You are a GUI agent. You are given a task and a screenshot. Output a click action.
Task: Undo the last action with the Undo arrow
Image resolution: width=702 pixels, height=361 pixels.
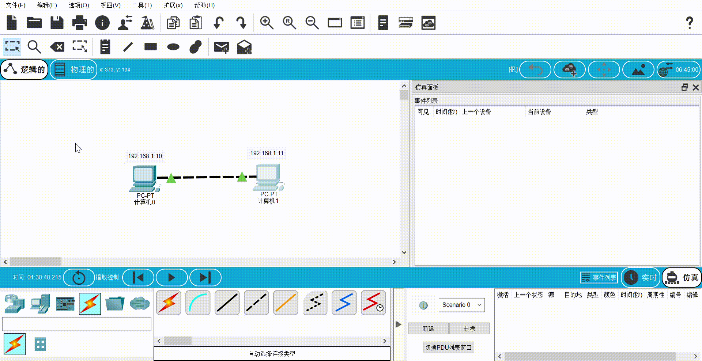pyautogui.click(x=219, y=23)
